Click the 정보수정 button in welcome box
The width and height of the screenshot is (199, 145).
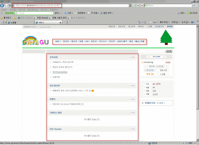coord(163,70)
